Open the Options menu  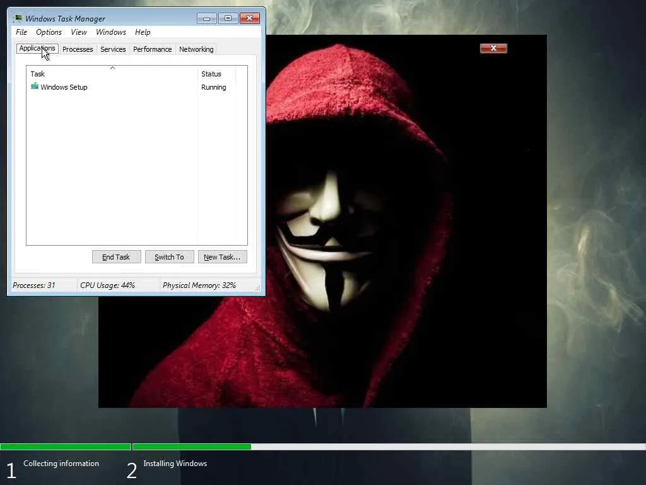click(49, 32)
